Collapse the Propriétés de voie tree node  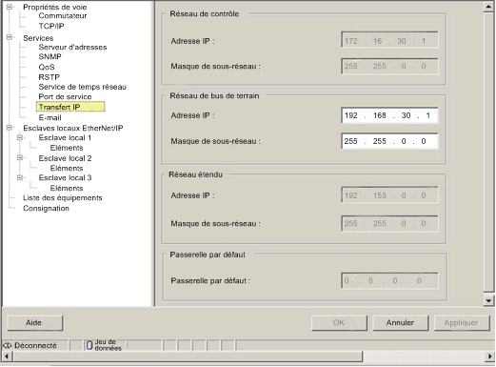(10, 7)
